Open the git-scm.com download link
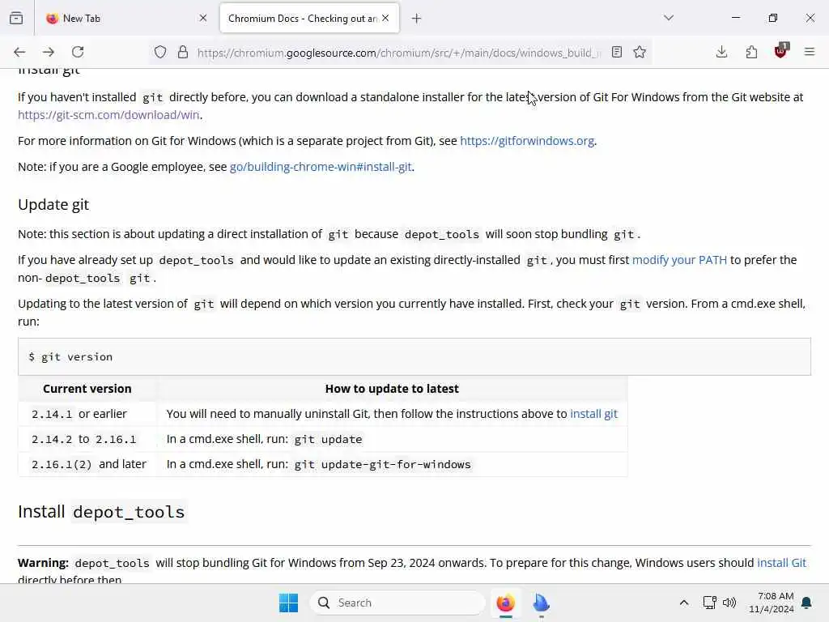829x622 pixels. click(x=109, y=115)
